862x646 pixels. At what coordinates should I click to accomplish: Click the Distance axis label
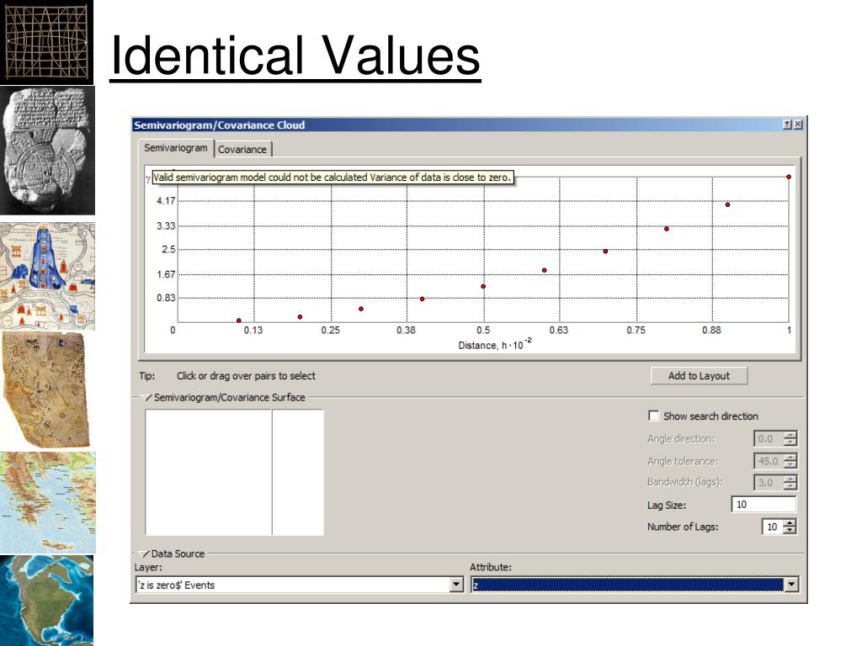coord(495,344)
